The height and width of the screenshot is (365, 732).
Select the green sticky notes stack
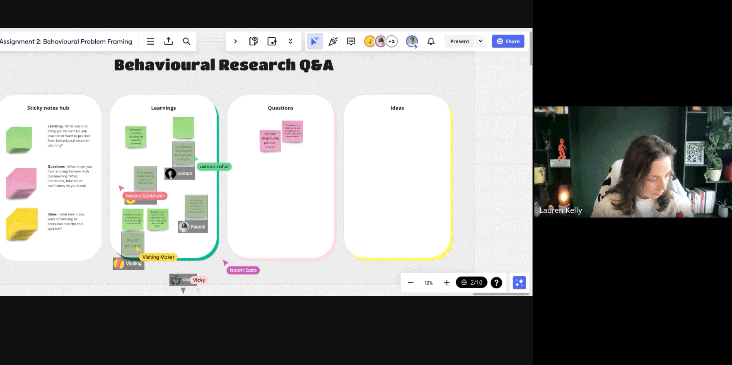tap(19, 140)
